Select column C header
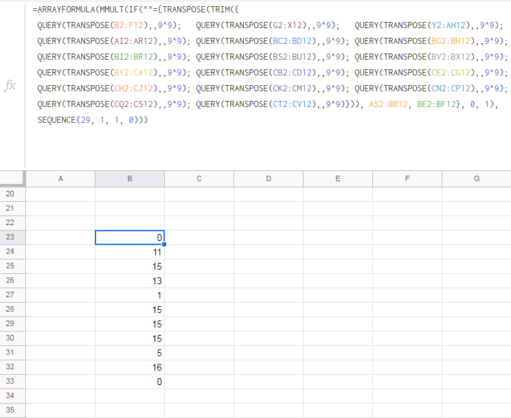Viewport: 511px width, 418px height. 199,178
